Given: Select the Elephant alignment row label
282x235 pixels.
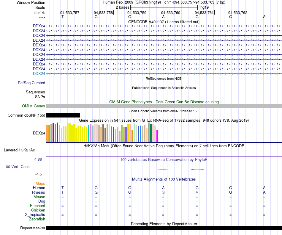Looking at the screenshot, I should coord(37,206).
